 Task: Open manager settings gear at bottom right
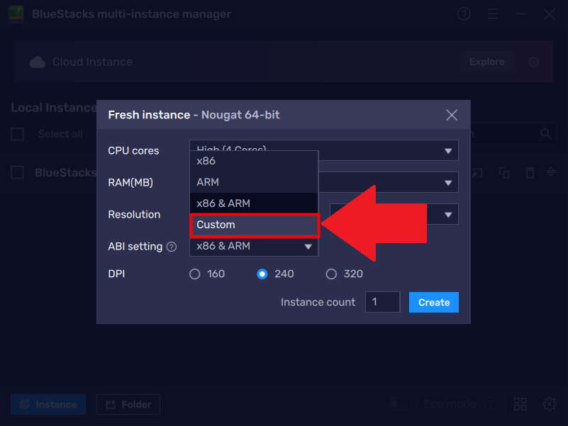[x=550, y=404]
